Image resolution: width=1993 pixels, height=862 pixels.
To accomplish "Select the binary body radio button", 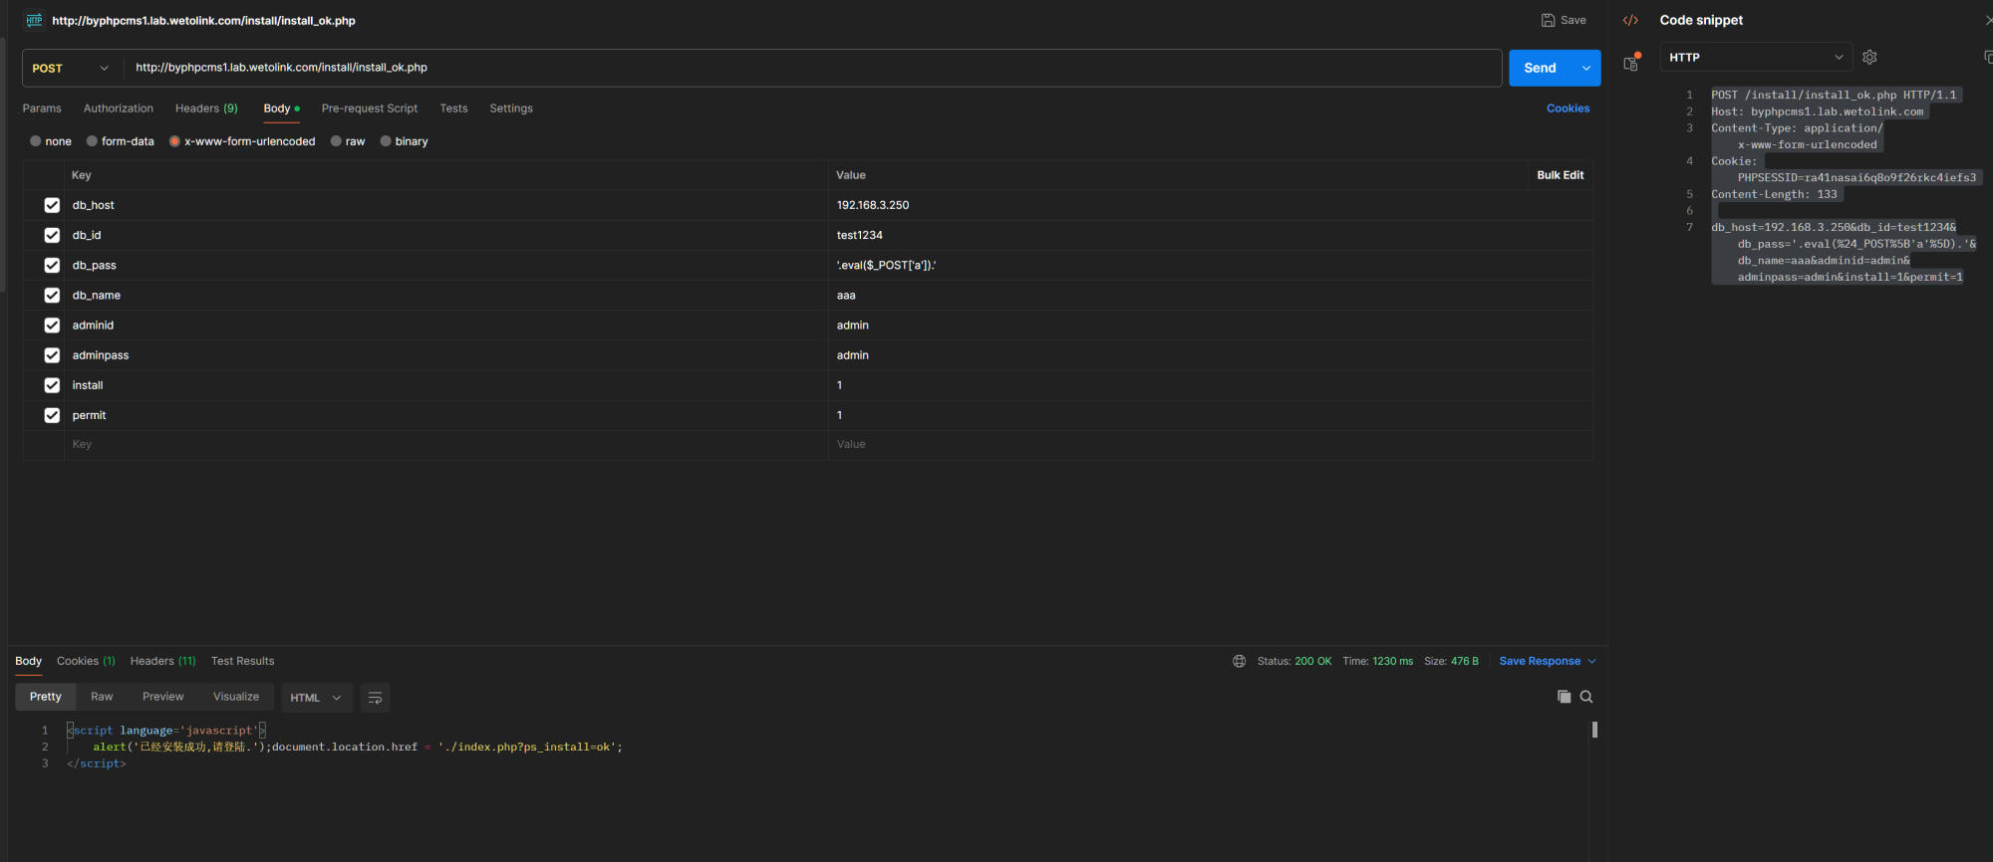I will click(x=386, y=141).
